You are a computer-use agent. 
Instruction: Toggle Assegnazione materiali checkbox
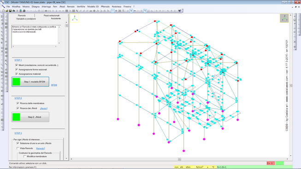(x=17, y=74)
